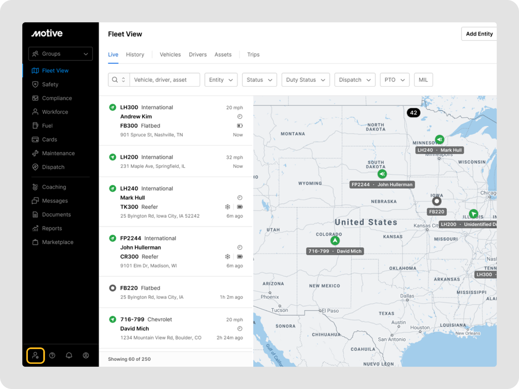Focus the Vehicle, driver, asset search field
The height and width of the screenshot is (389, 519).
[164, 80]
